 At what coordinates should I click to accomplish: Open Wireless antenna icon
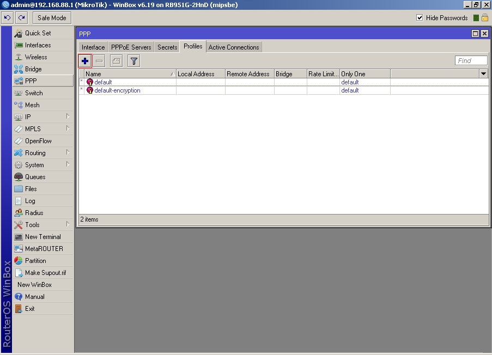click(19, 57)
